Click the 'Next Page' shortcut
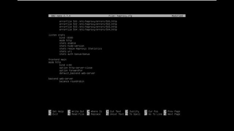Viewport: 234px width, 131px height. tap(172, 114)
